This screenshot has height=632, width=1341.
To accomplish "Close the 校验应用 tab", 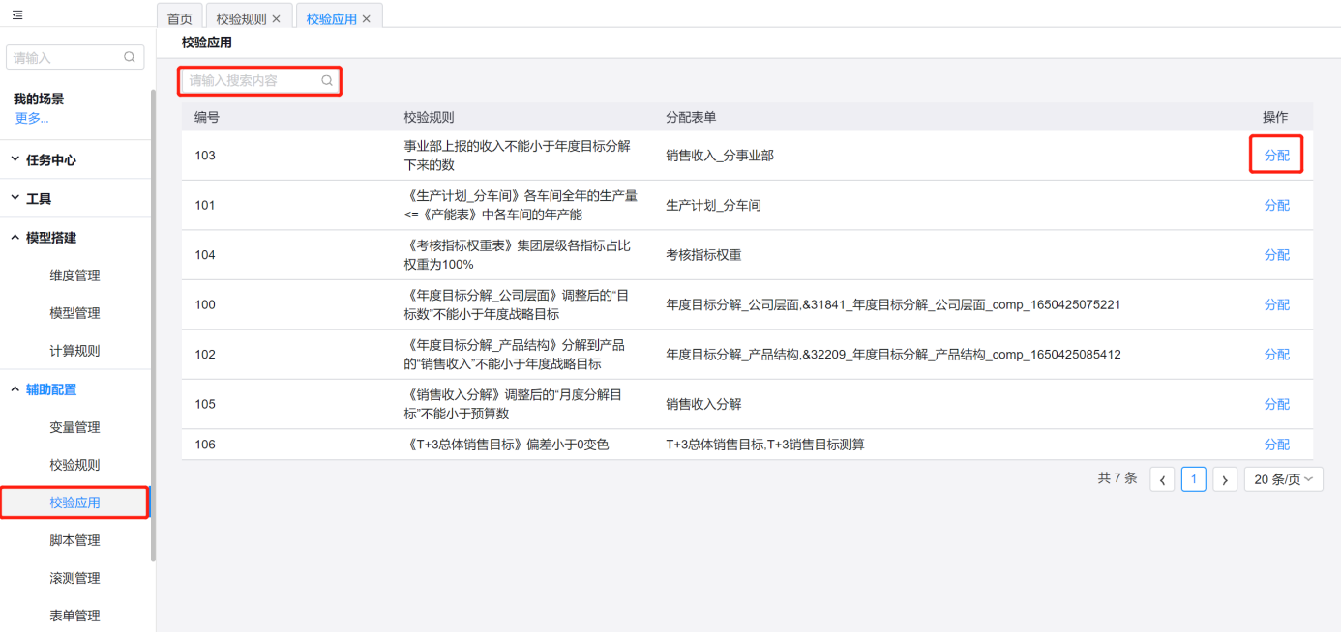I will [367, 19].
